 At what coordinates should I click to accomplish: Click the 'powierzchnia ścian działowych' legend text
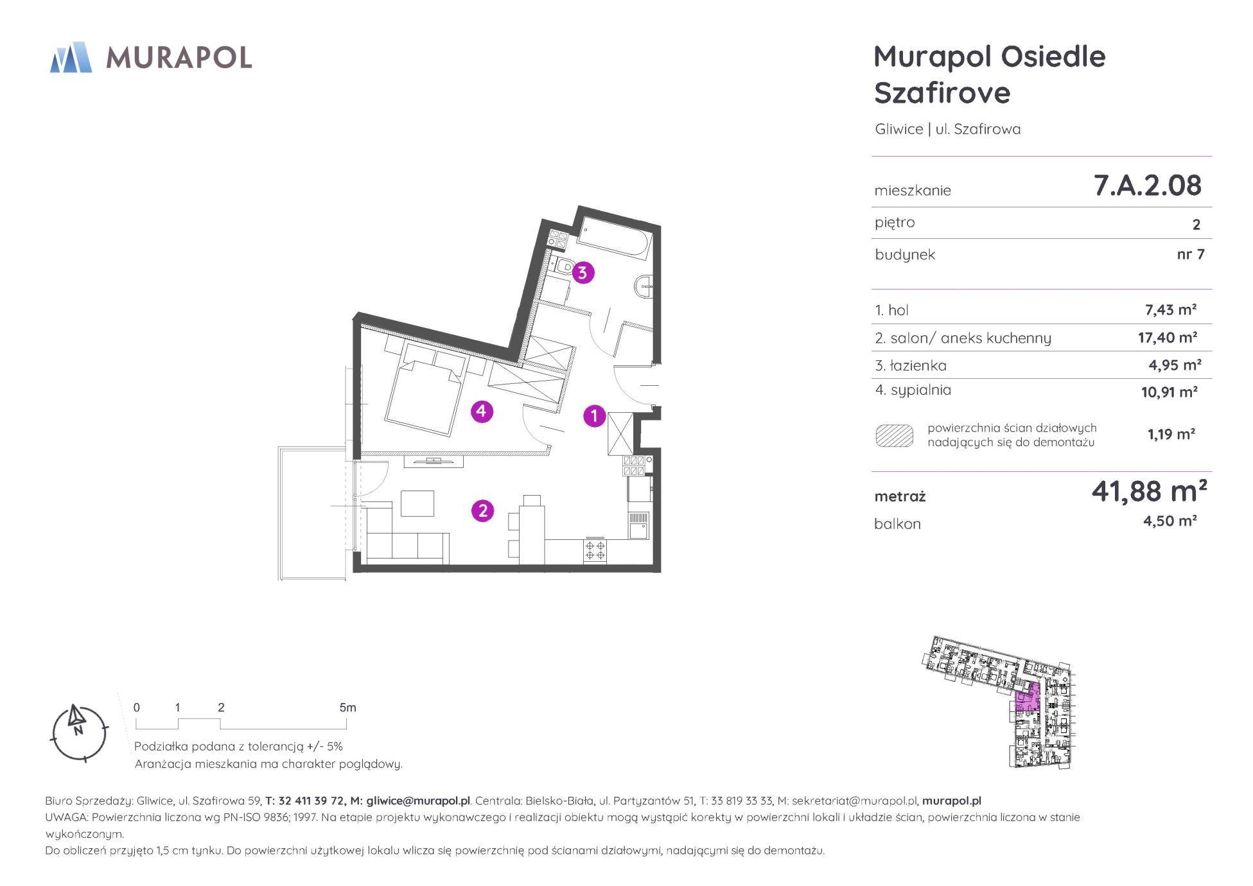point(1012,435)
